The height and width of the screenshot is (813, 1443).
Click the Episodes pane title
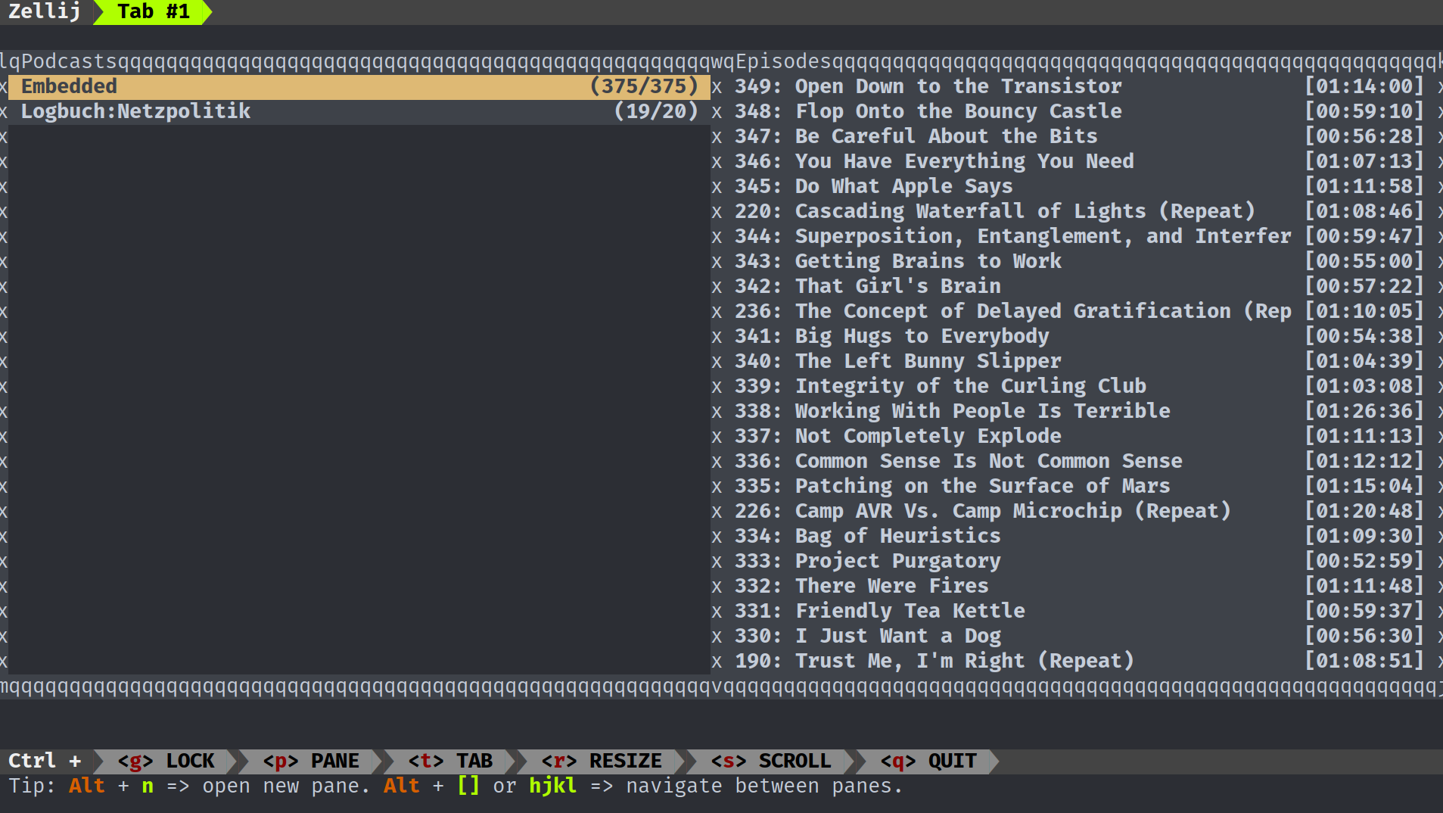coord(783,61)
